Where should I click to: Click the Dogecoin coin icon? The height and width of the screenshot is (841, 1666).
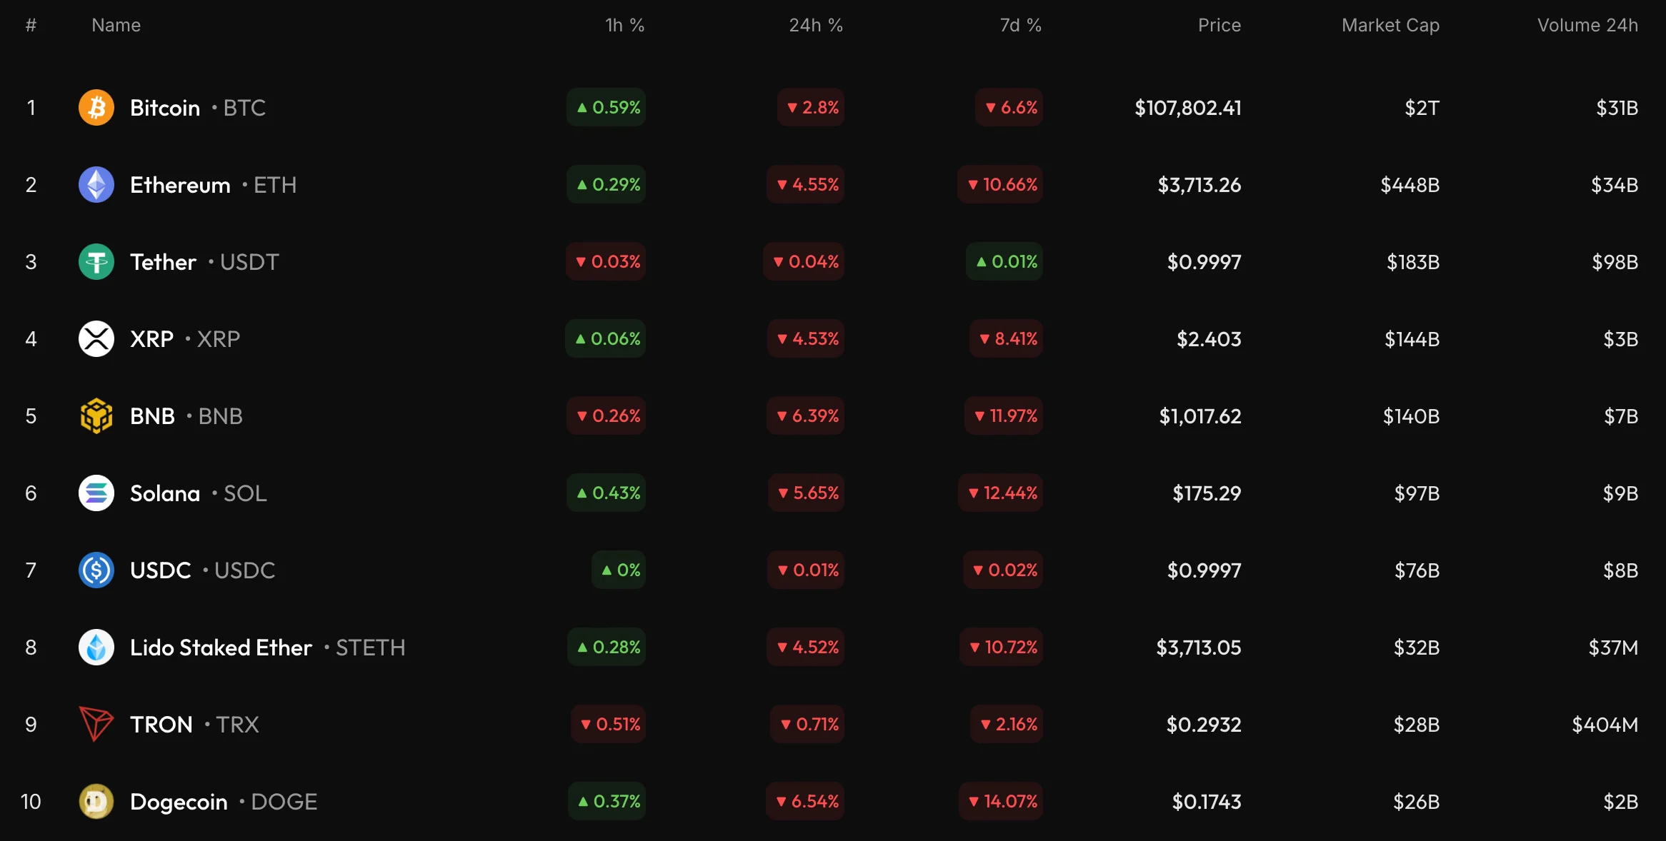coord(96,802)
